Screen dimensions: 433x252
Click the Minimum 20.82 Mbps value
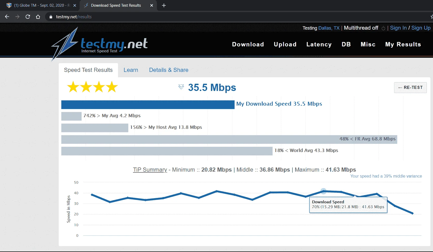216,170
